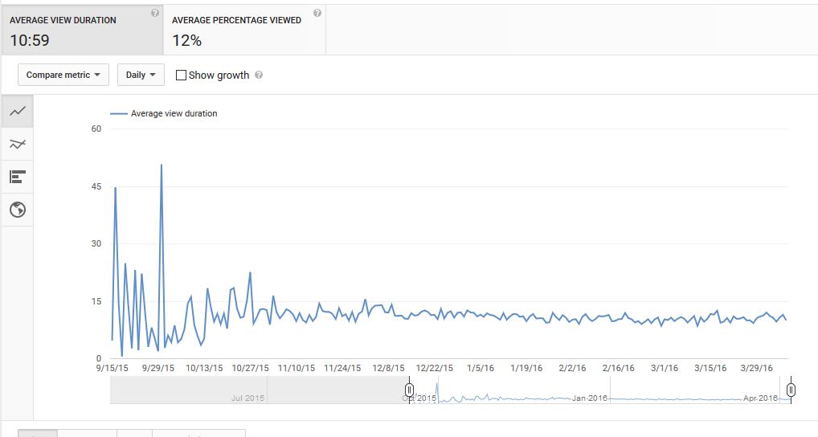This screenshot has height=437, width=818.
Task: Click the left date-range slider handle
Action: [x=410, y=390]
